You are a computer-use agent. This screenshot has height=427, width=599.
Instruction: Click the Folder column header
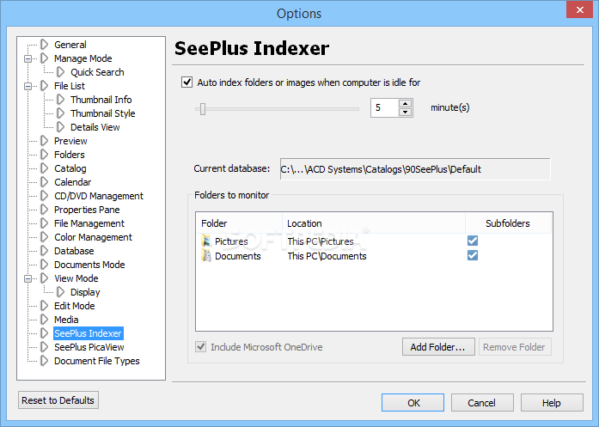[239, 223]
